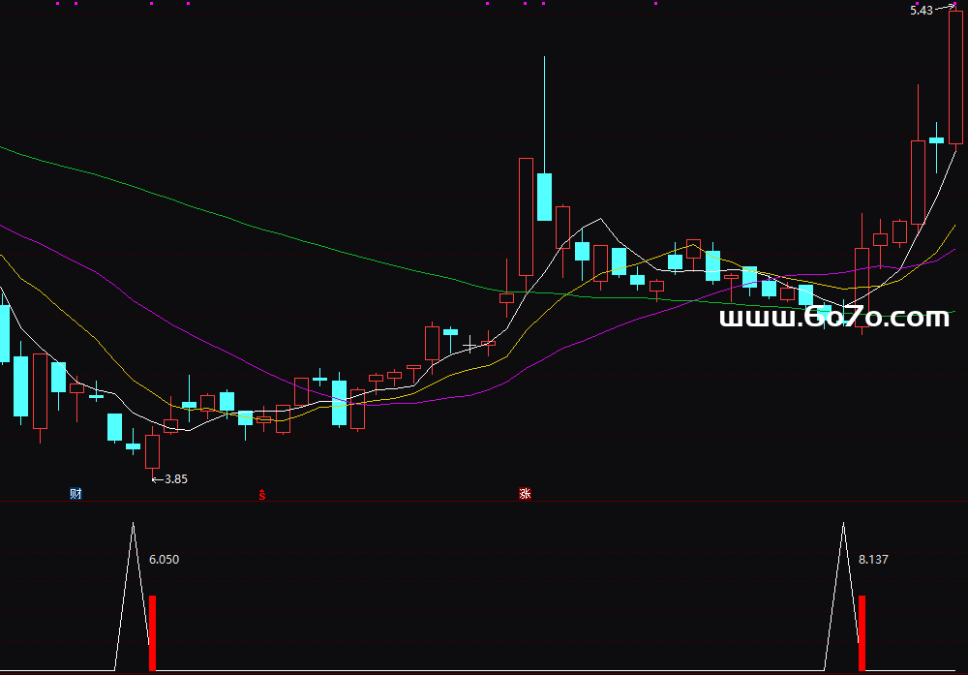
Task: Click the rightmost magenta dot at top
Action: tap(655, 4)
